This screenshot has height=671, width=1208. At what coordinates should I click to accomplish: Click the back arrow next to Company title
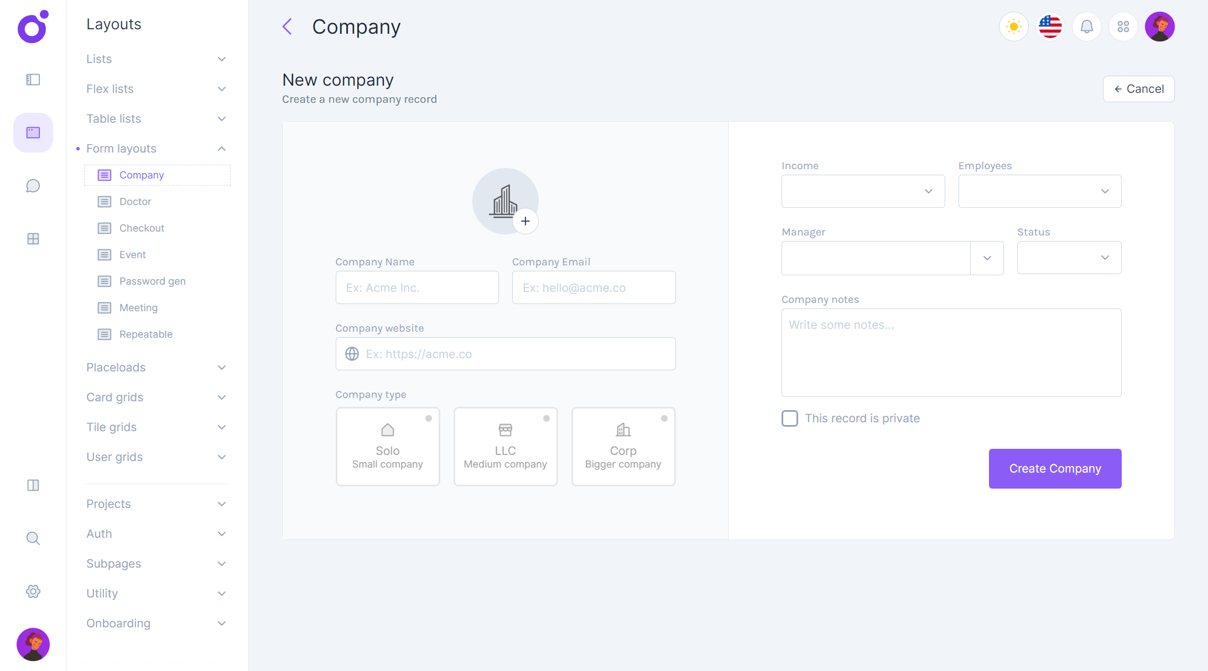tap(287, 26)
